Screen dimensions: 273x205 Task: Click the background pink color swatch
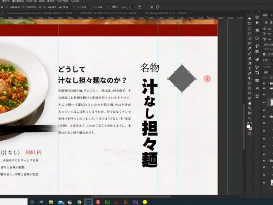click(x=251, y=129)
